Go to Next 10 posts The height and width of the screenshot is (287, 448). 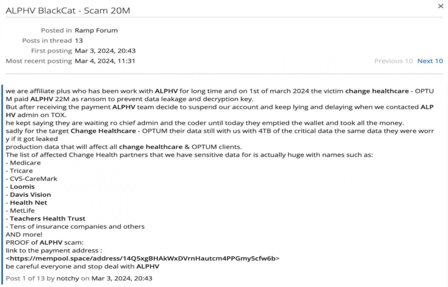pyautogui.click(x=430, y=61)
